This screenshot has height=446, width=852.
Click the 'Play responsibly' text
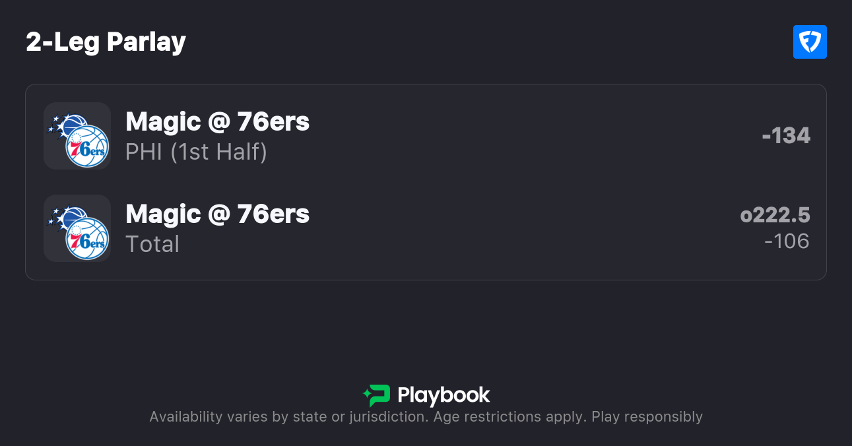point(647,417)
